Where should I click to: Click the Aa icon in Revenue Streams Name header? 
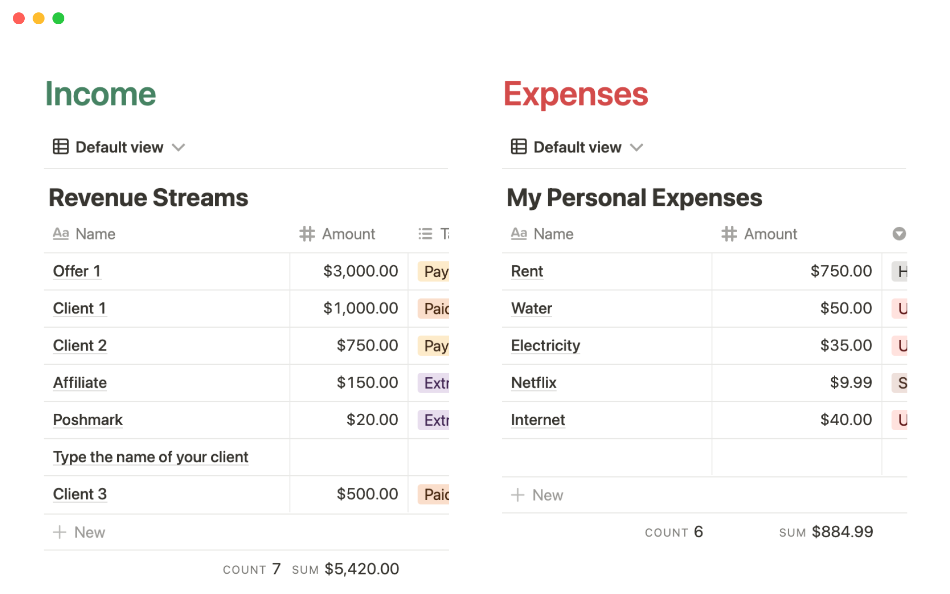point(61,233)
